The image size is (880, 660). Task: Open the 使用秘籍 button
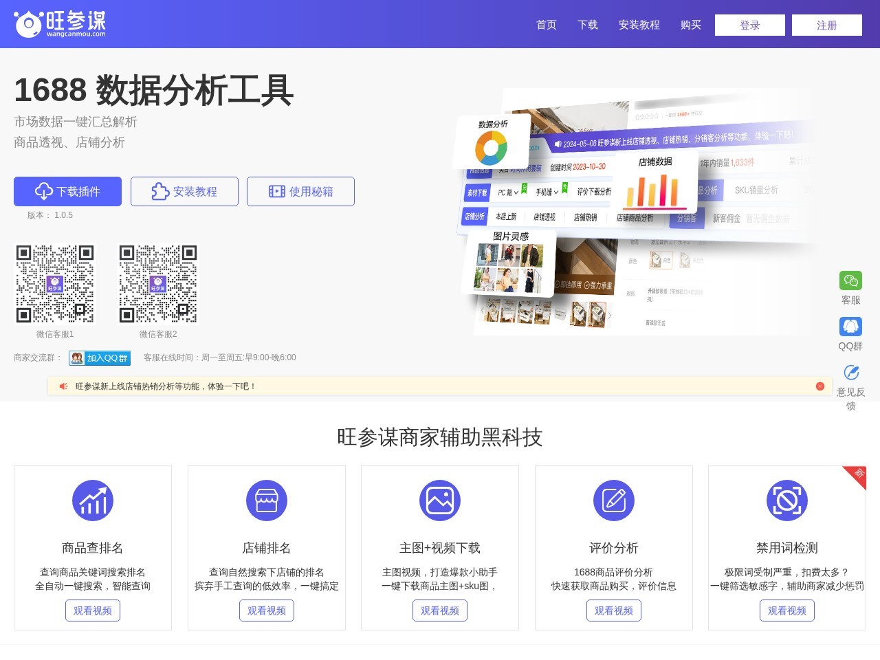click(x=300, y=191)
